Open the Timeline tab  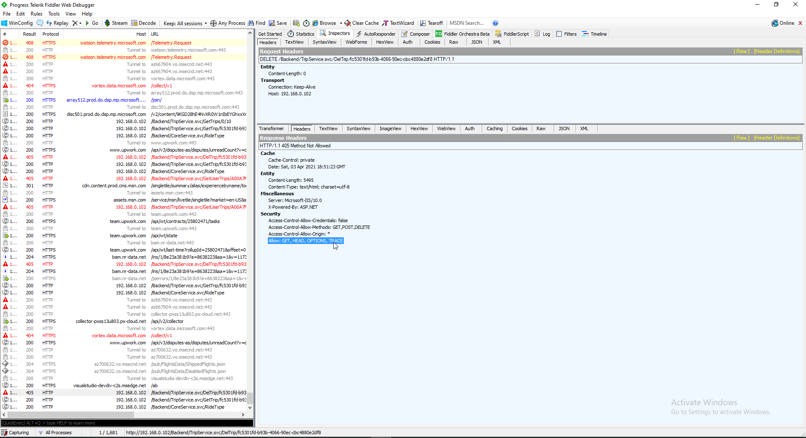pyautogui.click(x=594, y=34)
